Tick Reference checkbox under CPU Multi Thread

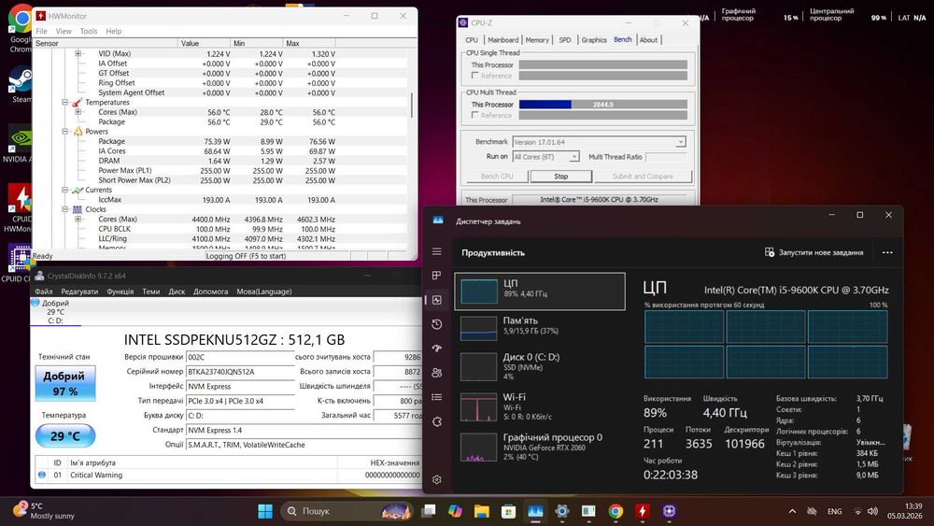pyautogui.click(x=474, y=115)
